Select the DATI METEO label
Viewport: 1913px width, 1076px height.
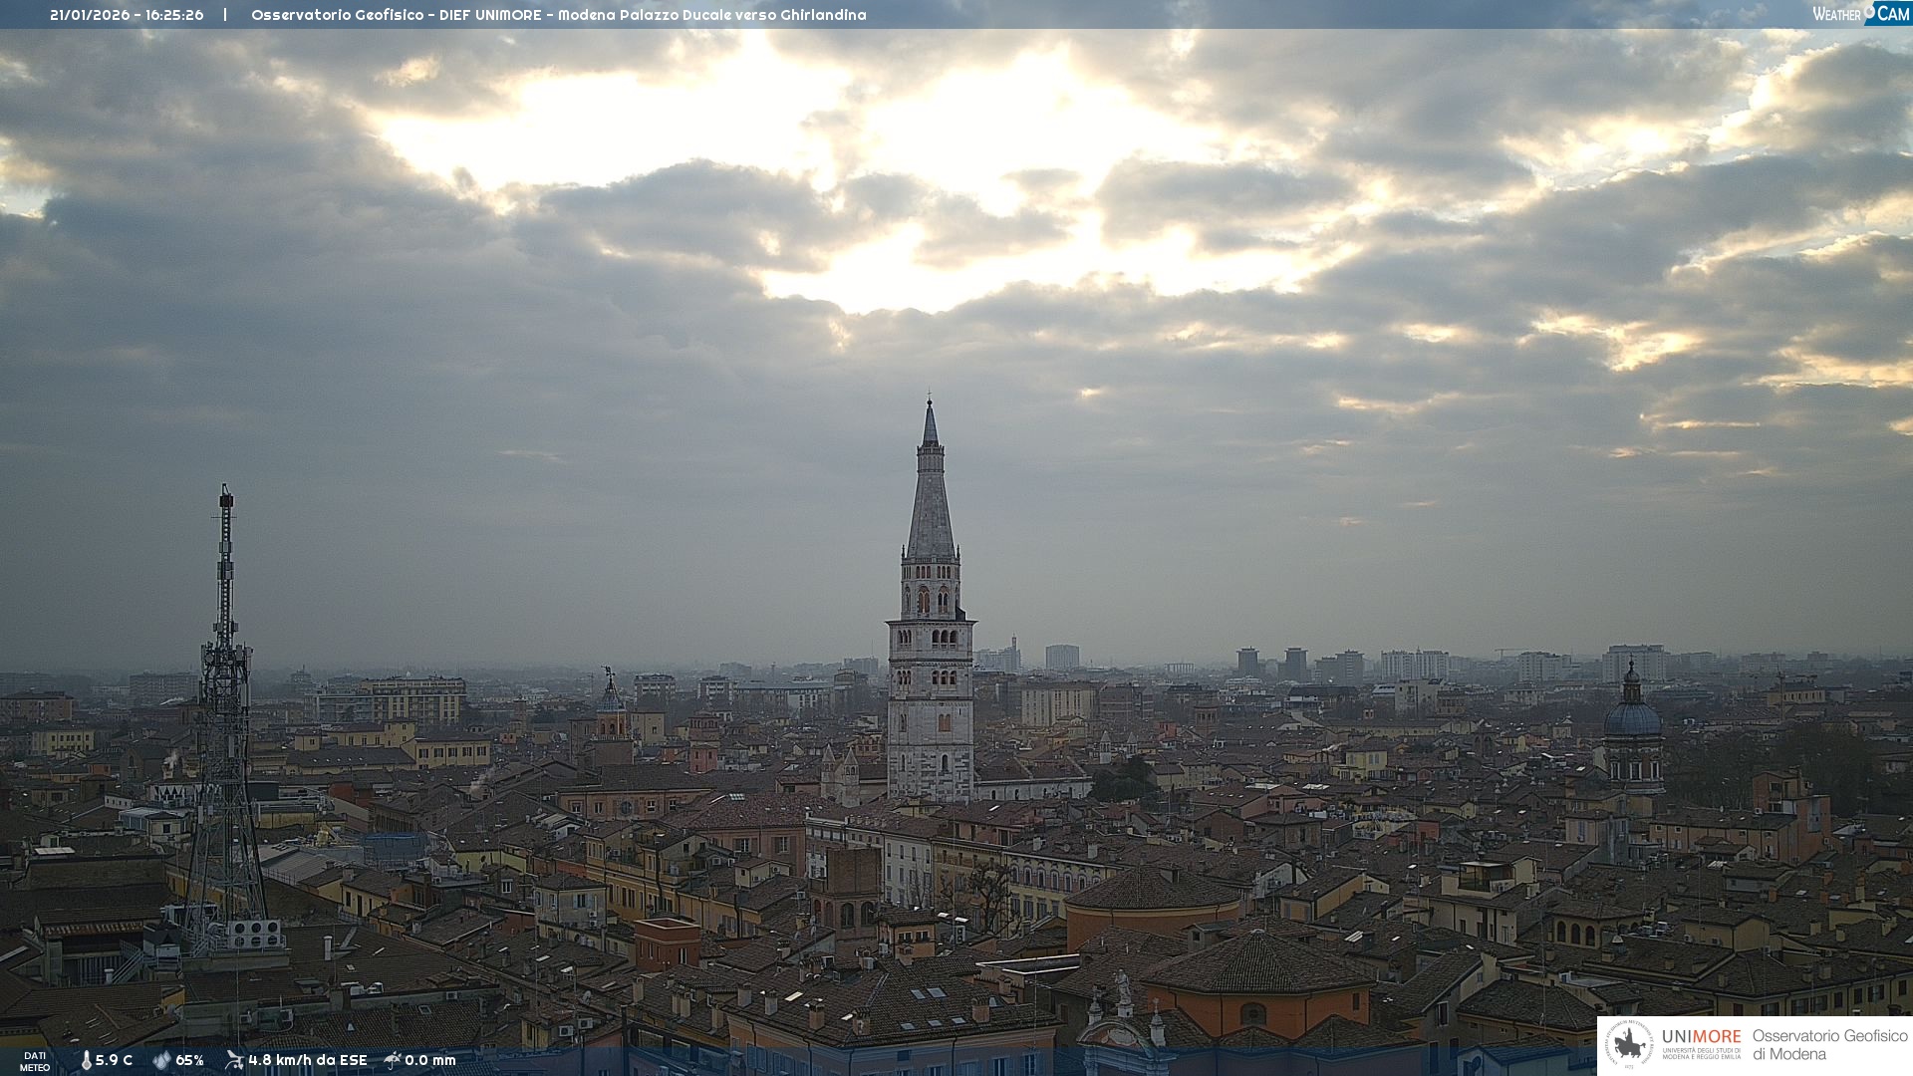click(x=35, y=1061)
